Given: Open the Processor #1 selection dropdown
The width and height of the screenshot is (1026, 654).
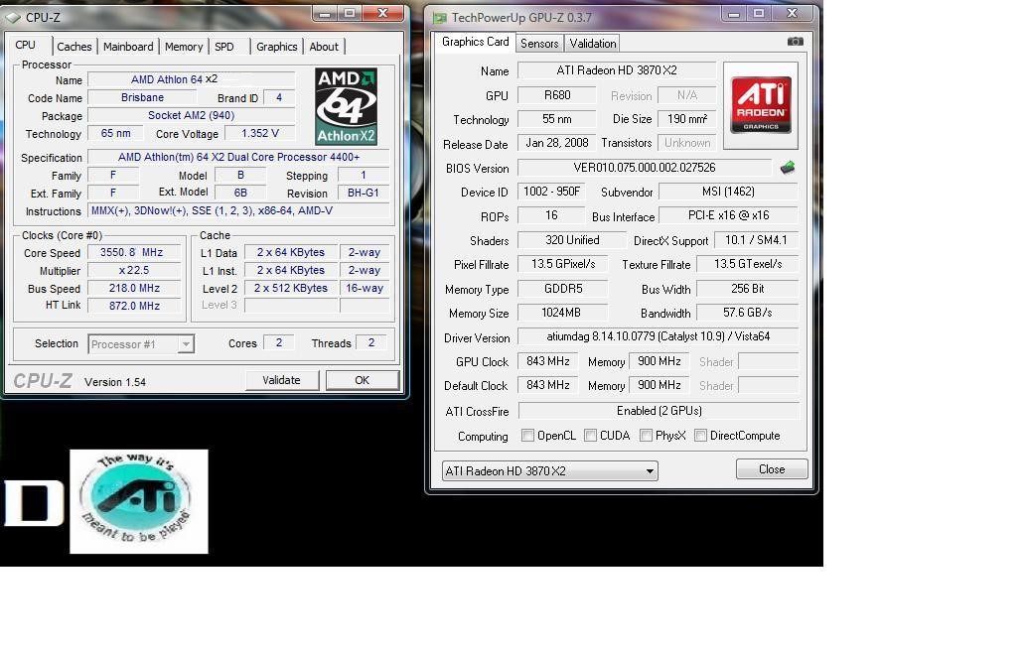Looking at the screenshot, I should coord(141,344).
